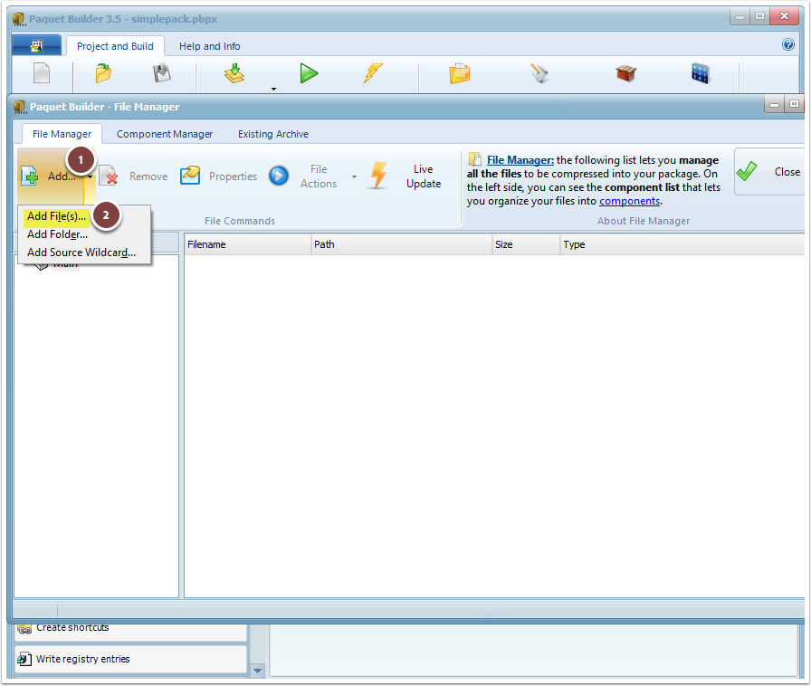Run the package with green play icon
This screenshot has width=811, height=686.
(309, 73)
